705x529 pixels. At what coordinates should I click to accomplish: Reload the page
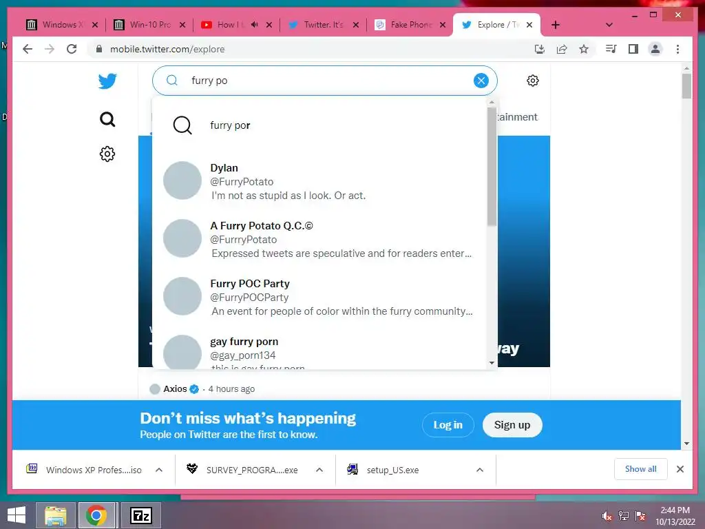click(72, 49)
